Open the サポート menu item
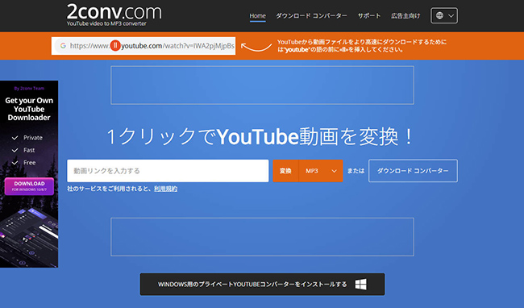The width and height of the screenshot is (524, 308). (369, 15)
